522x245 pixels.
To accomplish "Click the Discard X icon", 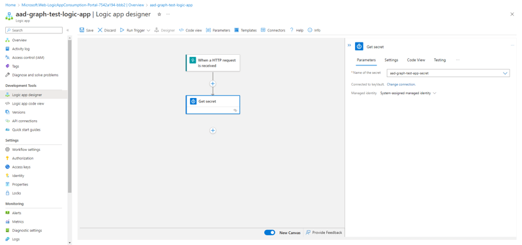I will click(x=100, y=30).
